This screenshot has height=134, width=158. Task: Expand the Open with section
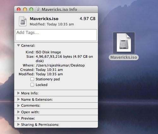pos(19,112)
